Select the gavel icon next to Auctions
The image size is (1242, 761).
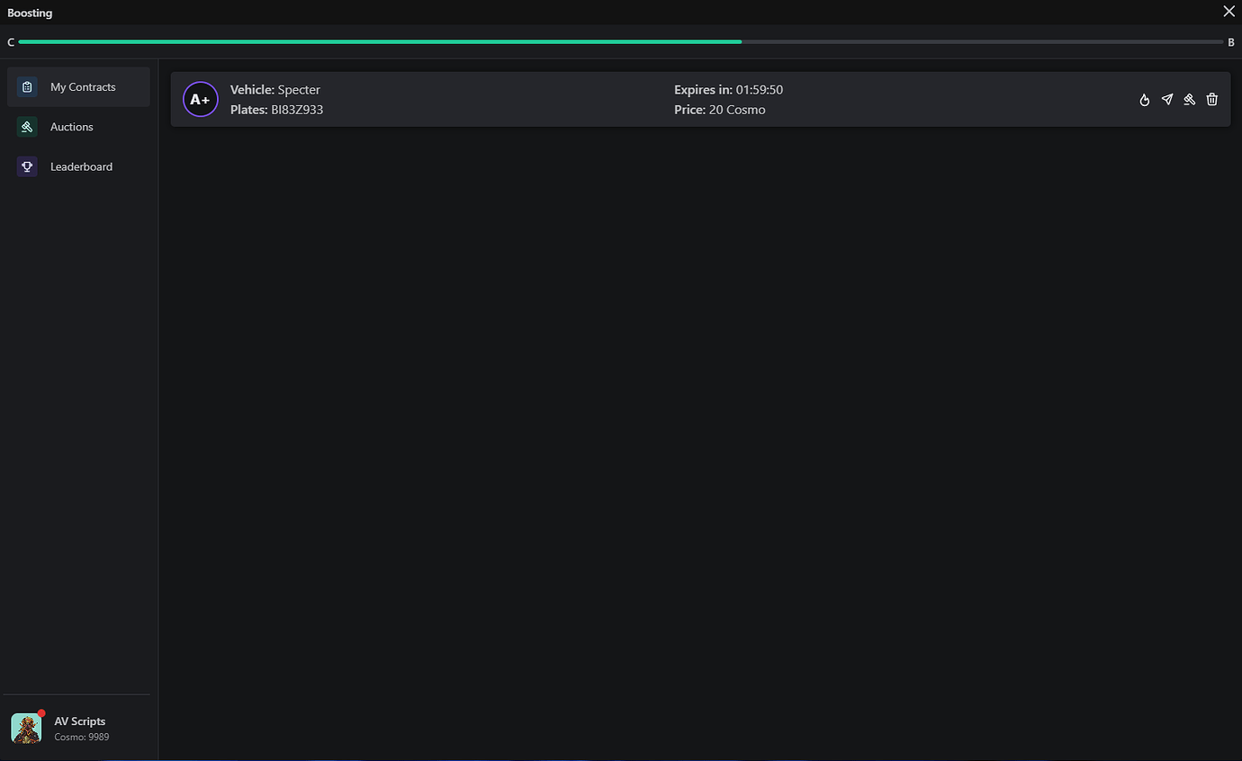[x=27, y=127]
